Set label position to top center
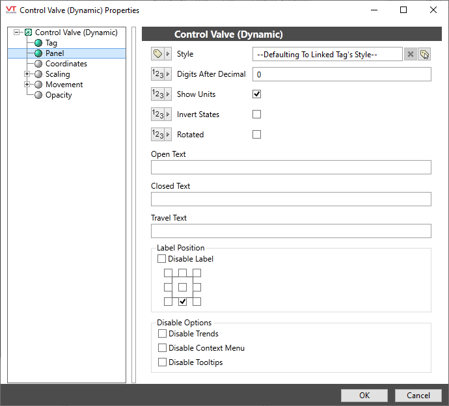Image resolution: width=449 pixels, height=406 pixels. (x=182, y=273)
